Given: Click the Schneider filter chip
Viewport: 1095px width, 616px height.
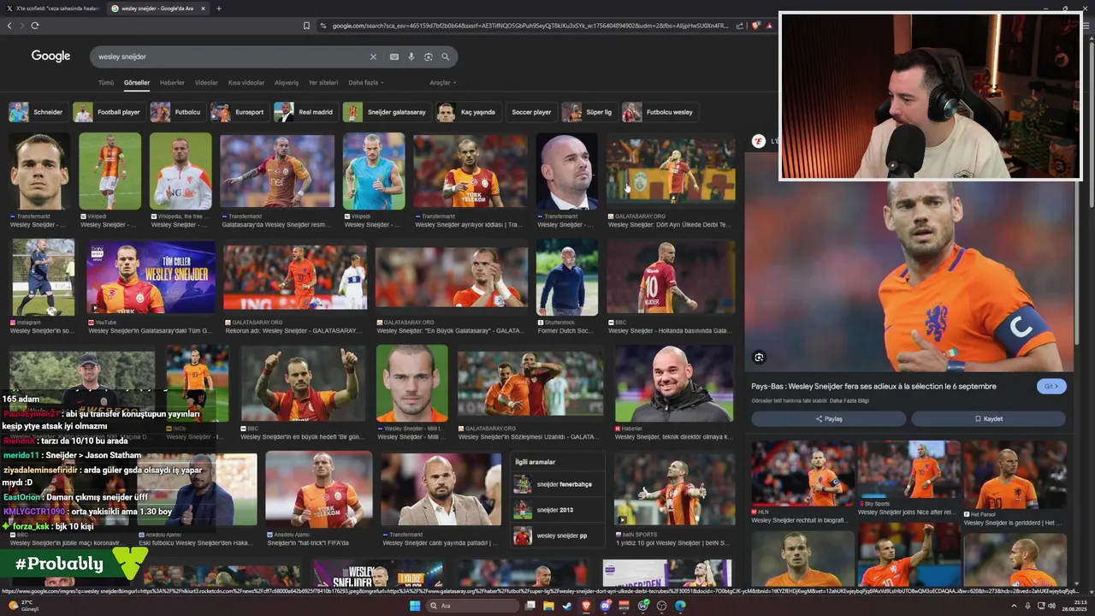Looking at the screenshot, I should coord(38,112).
